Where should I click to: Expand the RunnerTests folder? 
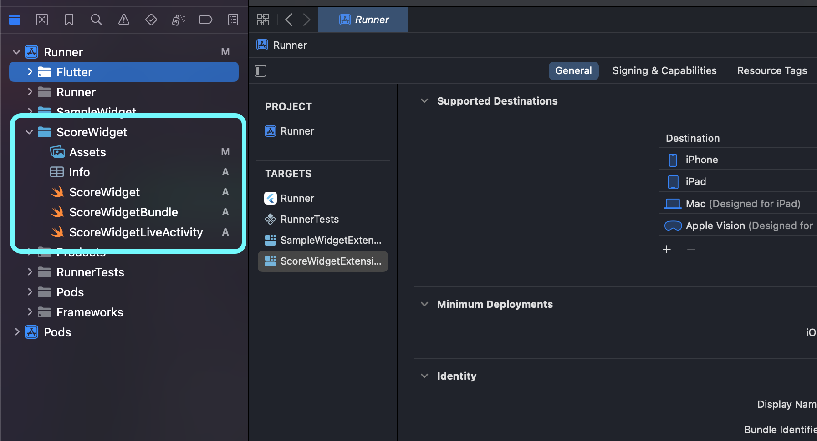pyautogui.click(x=30, y=272)
